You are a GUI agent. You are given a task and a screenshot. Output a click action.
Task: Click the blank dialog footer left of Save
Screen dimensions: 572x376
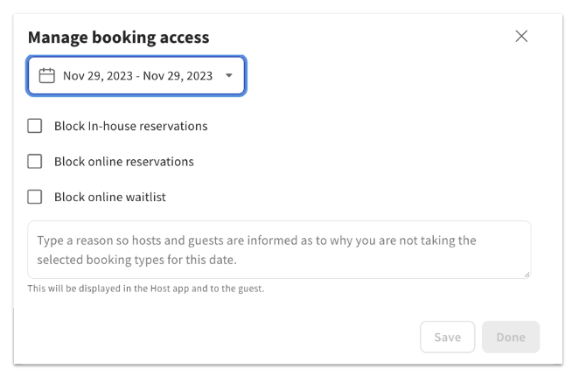point(219,338)
